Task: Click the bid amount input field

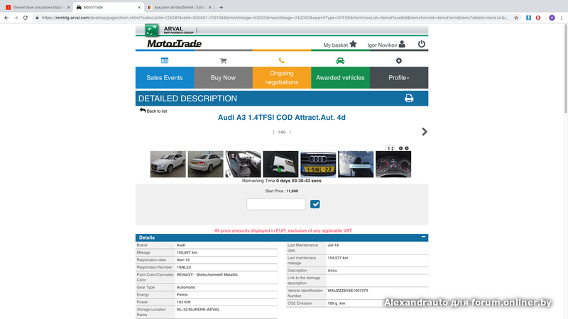Action: click(276, 204)
